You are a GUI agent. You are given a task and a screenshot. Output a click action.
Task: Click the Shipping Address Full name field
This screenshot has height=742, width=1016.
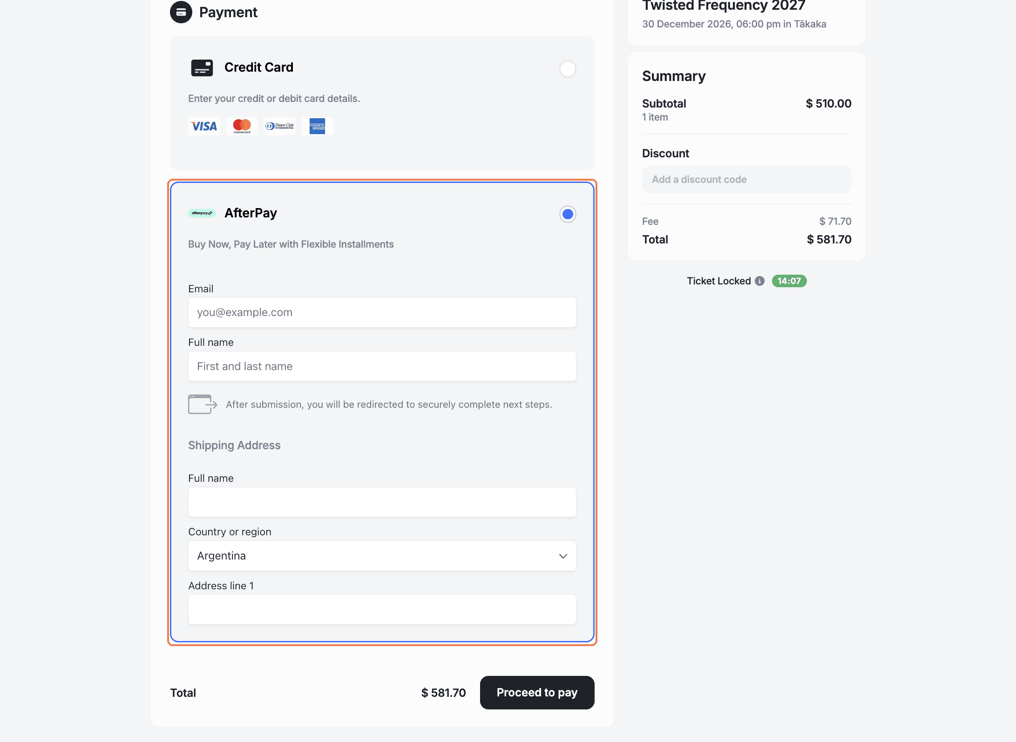click(382, 502)
